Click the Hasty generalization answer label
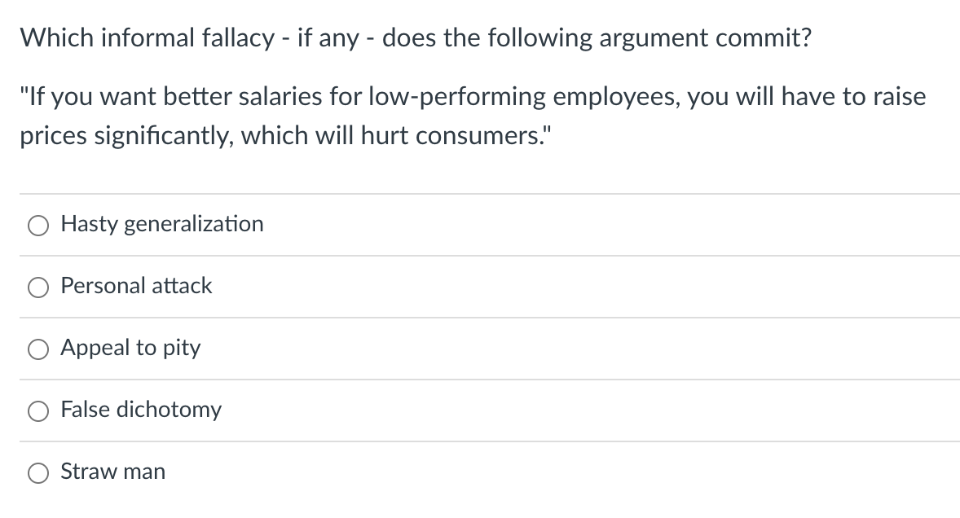This screenshot has height=518, width=960. (x=161, y=225)
